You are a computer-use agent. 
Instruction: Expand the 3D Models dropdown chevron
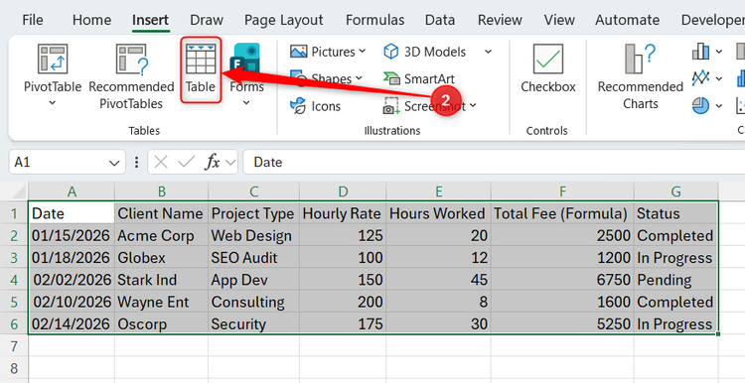(488, 52)
